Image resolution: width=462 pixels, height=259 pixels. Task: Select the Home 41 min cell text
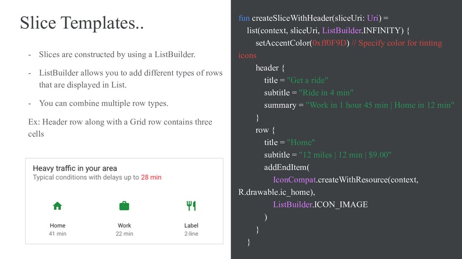click(x=57, y=229)
